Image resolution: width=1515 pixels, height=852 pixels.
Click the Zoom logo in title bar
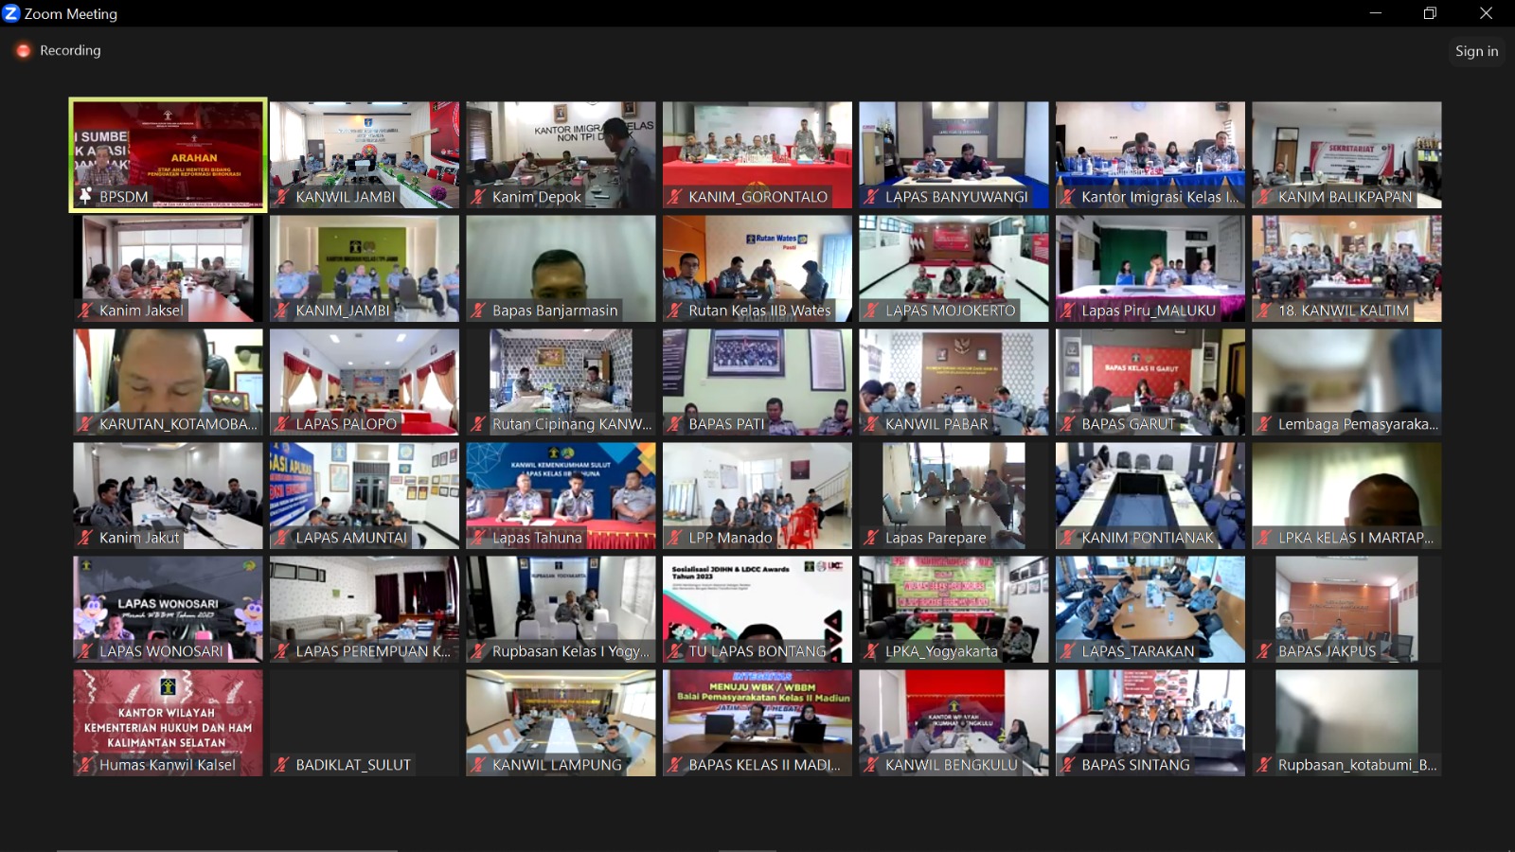coord(11,13)
